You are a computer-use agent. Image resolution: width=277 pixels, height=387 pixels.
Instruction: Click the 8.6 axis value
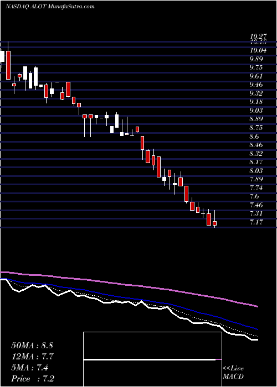255,137
